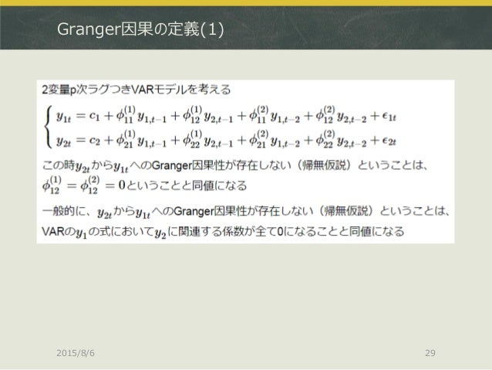Screen dimensions: 492x370
Task: Click the line starting 'VARの'
Action: 223,232
